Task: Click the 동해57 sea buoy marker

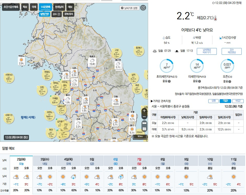Action: pos(139,51)
